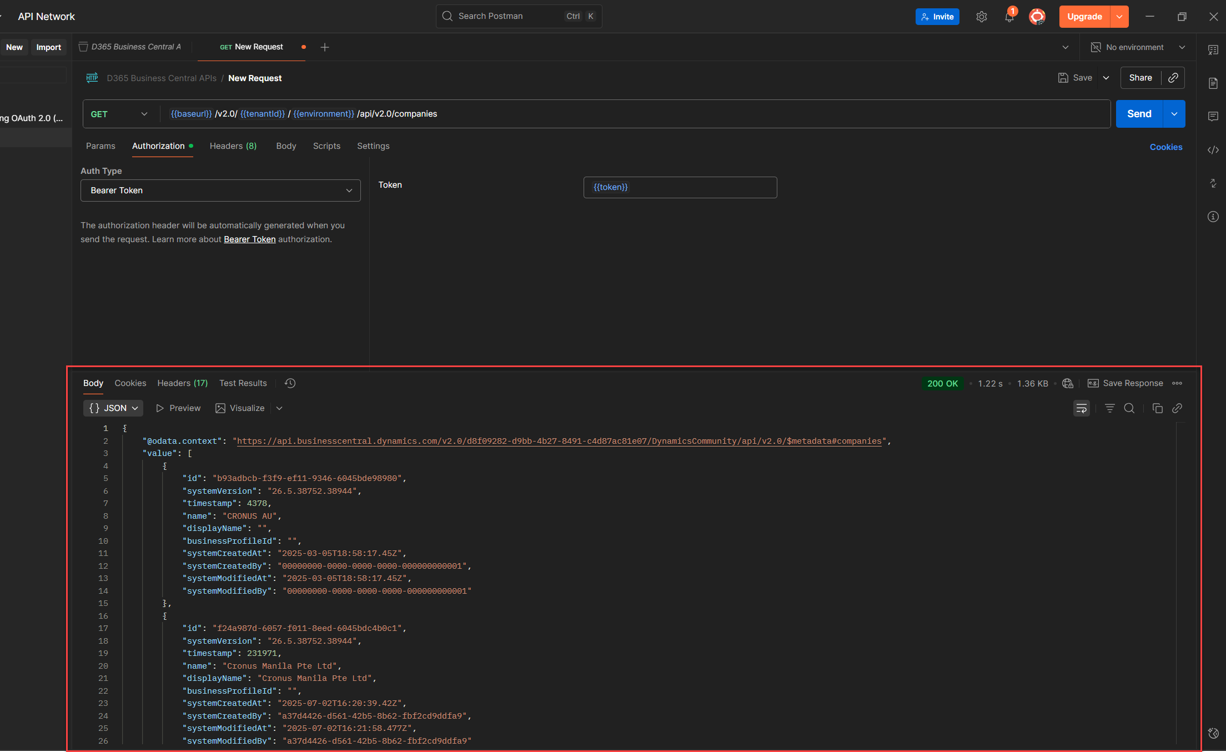Open request info icon in right sidebar

(x=1213, y=217)
